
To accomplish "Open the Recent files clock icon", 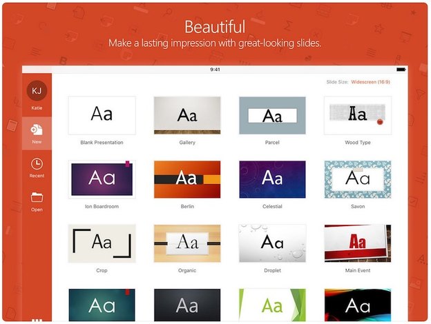I will click(x=37, y=164).
